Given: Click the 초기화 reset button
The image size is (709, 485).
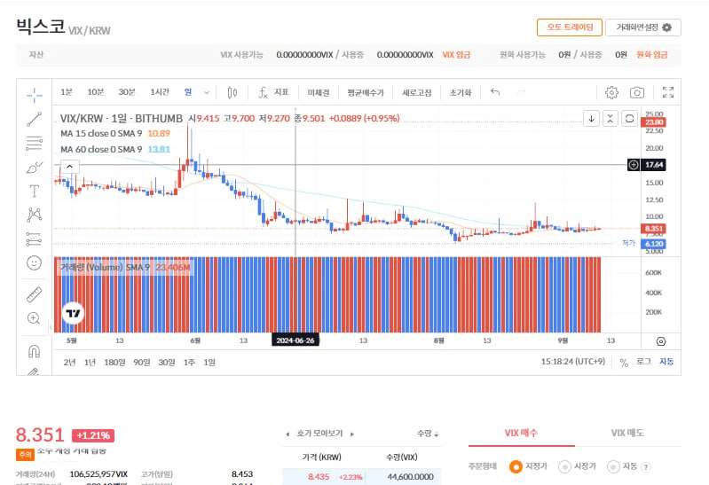Looking at the screenshot, I should (x=461, y=93).
